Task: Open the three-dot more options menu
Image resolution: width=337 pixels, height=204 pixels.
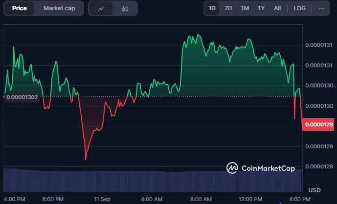Action: point(321,8)
